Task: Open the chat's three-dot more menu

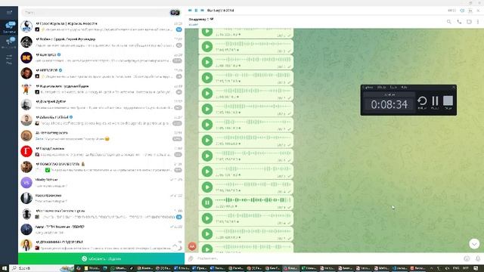Action: 478,22
